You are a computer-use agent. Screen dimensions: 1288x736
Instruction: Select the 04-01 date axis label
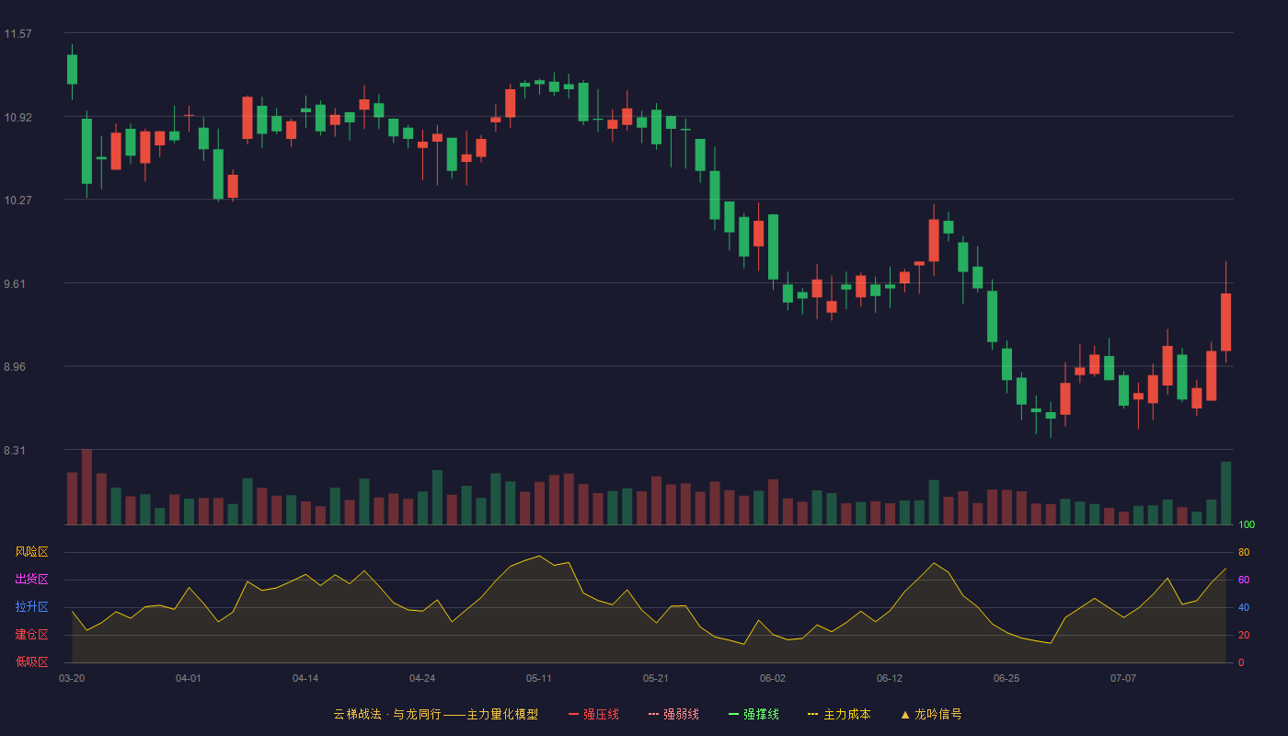(189, 678)
